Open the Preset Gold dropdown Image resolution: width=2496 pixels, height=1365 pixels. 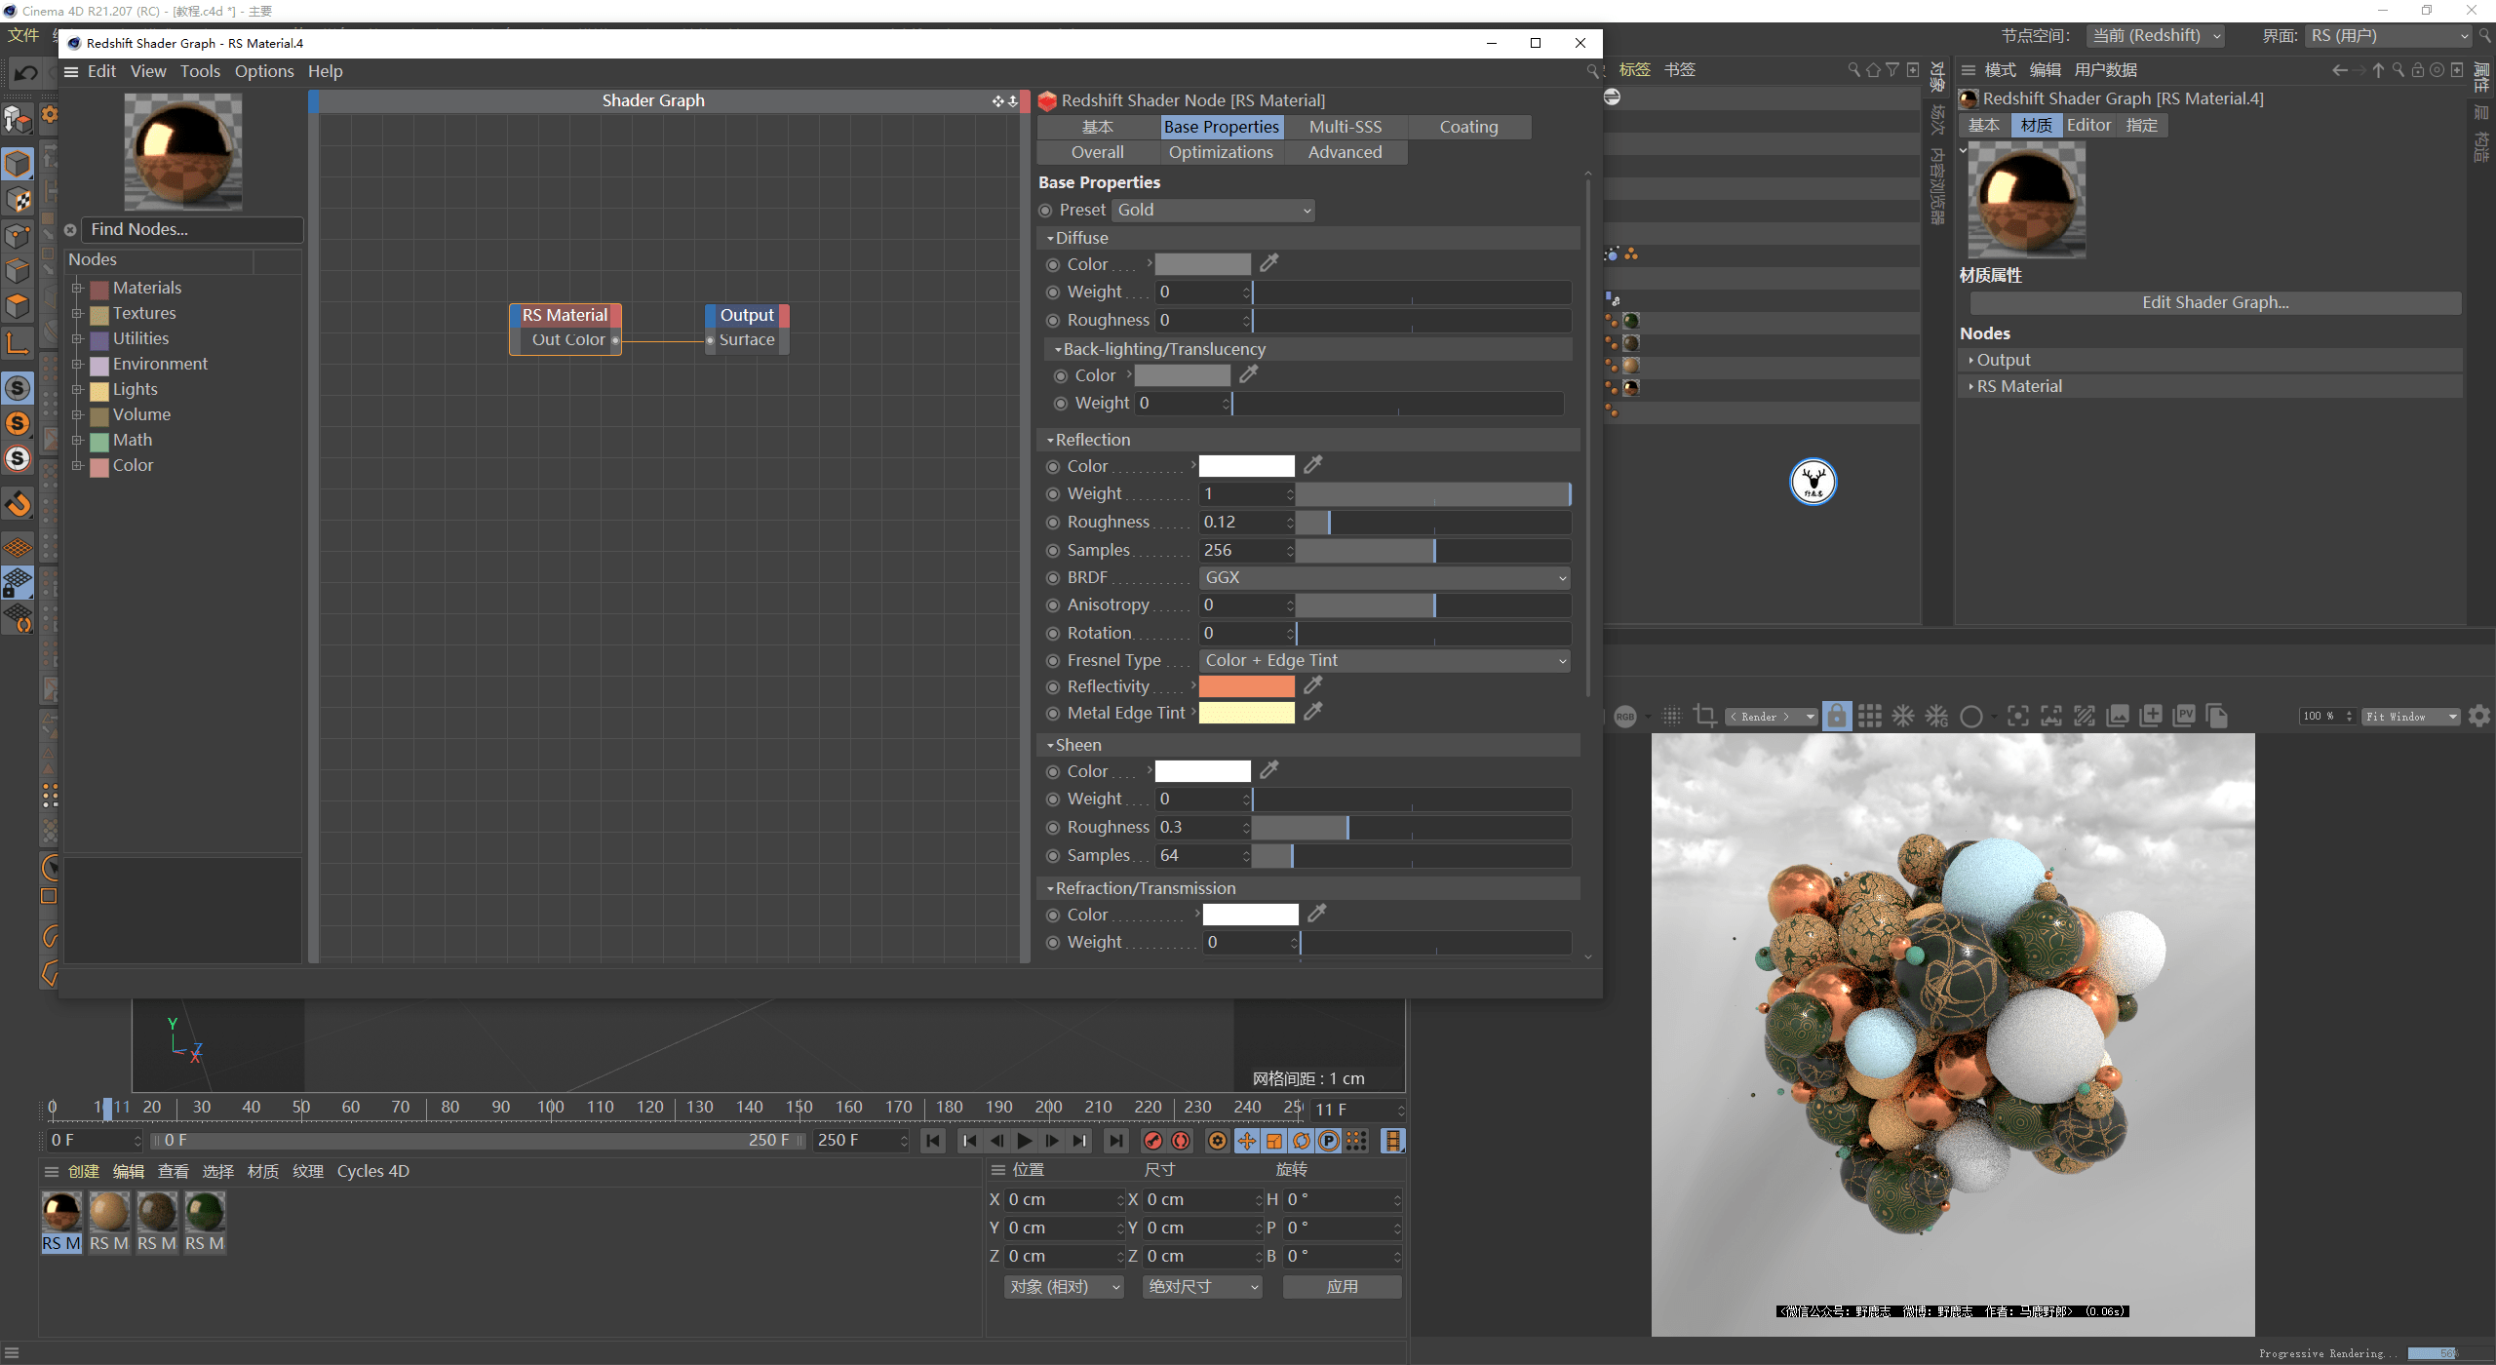click(x=1213, y=211)
